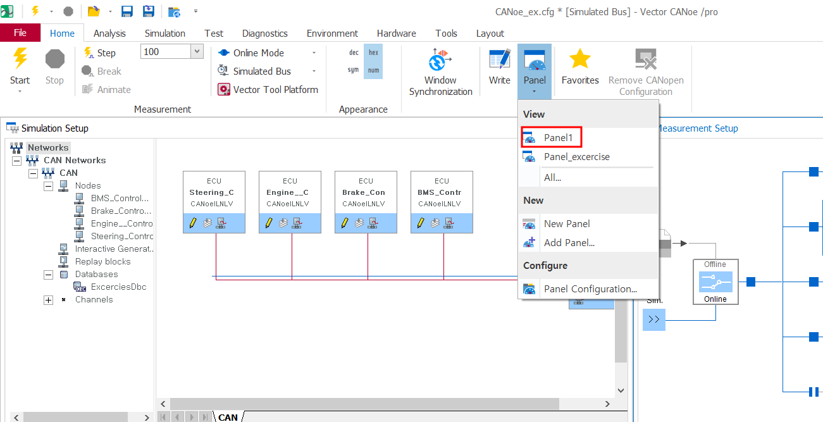Screen dimensions: 823x422
Task: Open the Write window icon
Action: (x=500, y=59)
